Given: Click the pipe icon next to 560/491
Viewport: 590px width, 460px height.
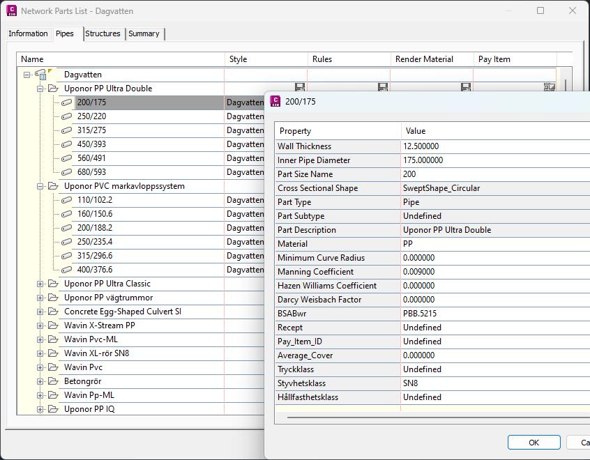Looking at the screenshot, I should click(x=66, y=158).
